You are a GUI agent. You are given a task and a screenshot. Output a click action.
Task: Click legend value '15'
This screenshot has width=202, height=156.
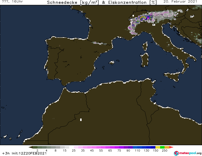click(65, 150)
